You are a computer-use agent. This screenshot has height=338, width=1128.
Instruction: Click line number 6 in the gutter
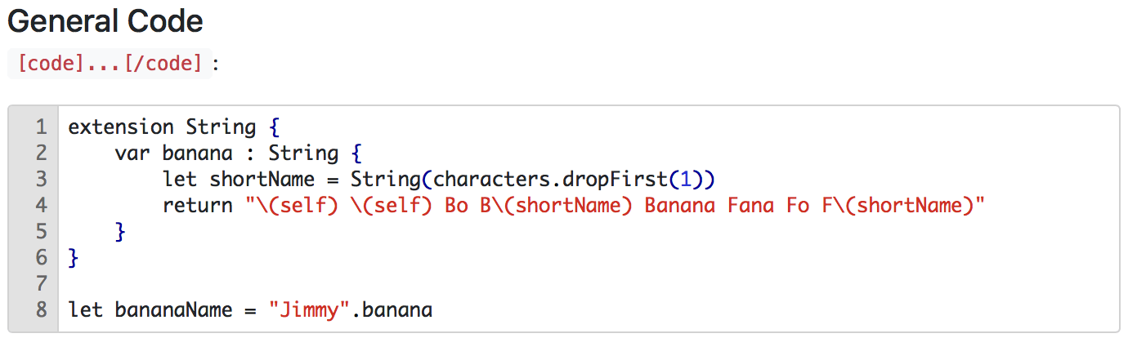41,258
